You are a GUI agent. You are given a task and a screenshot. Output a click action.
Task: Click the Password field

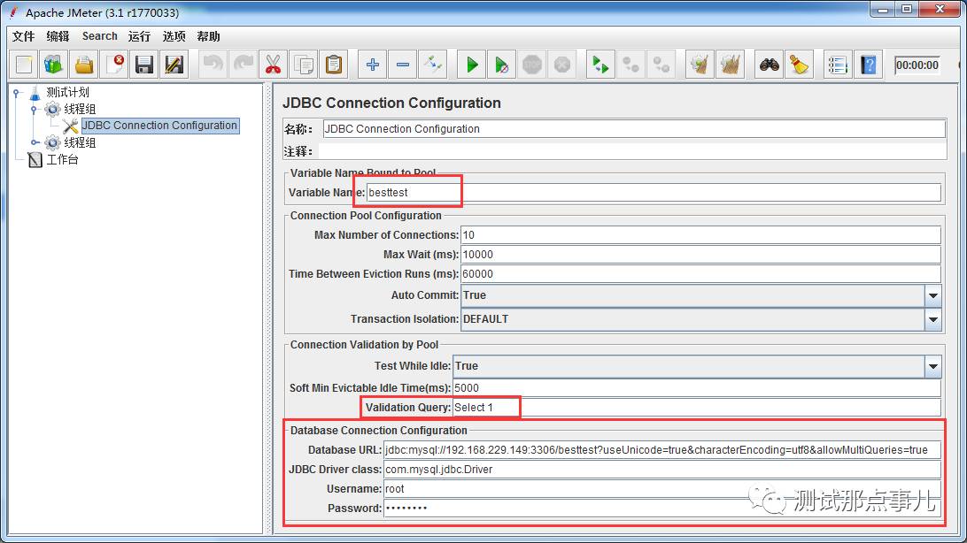[662, 509]
